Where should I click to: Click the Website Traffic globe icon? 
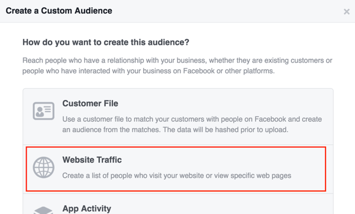43,167
